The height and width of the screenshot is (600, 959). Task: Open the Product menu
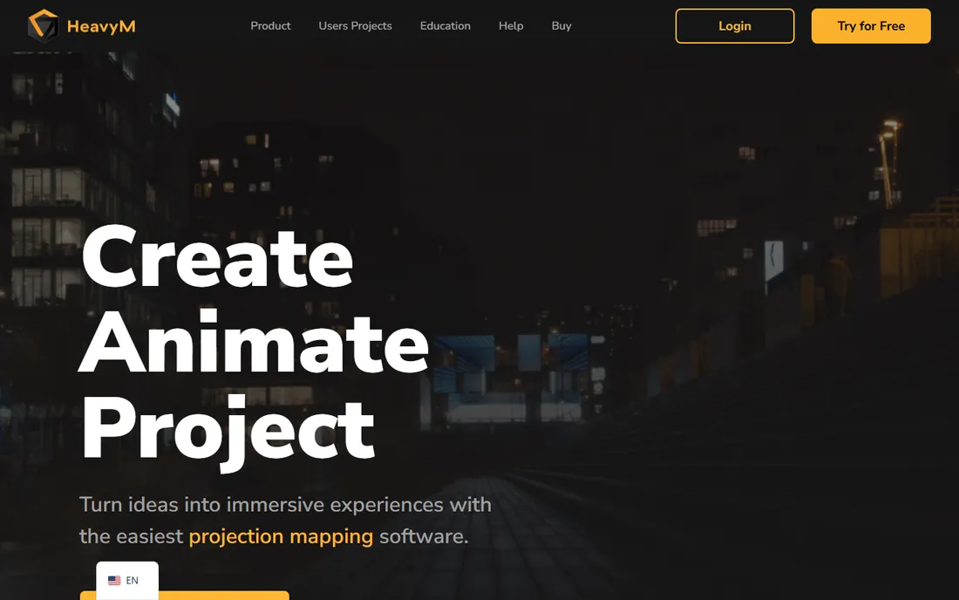(270, 25)
